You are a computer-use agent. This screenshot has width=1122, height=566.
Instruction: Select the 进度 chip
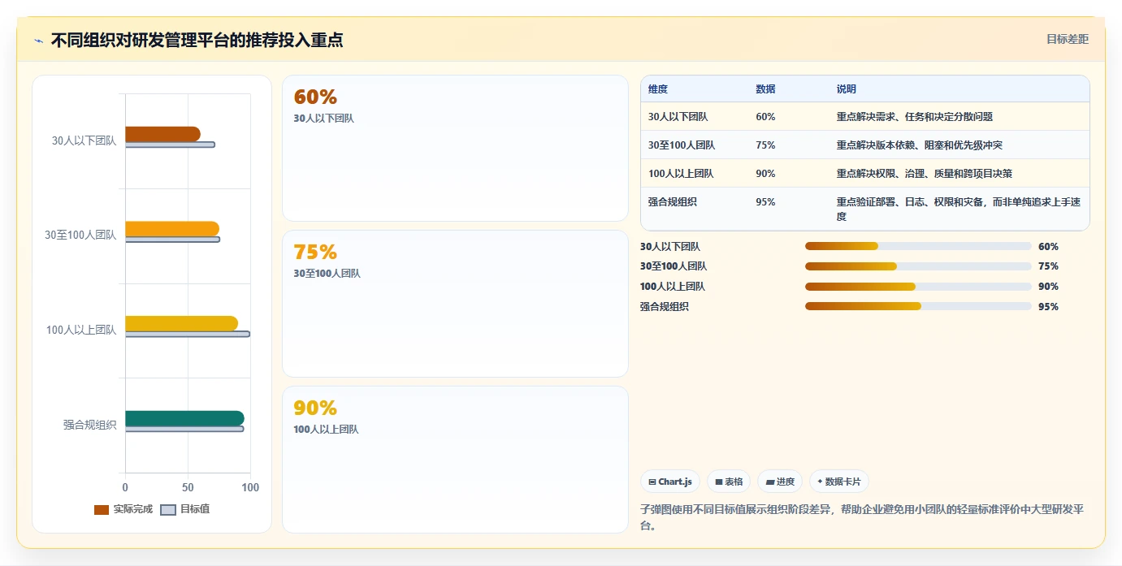click(780, 482)
